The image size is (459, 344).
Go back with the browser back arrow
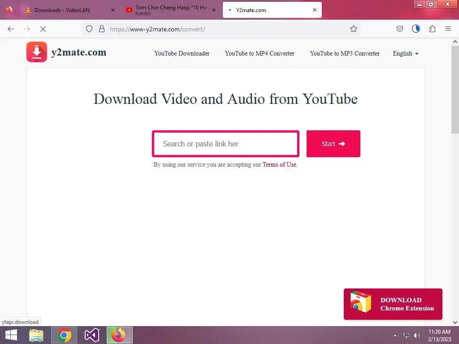pyautogui.click(x=11, y=29)
